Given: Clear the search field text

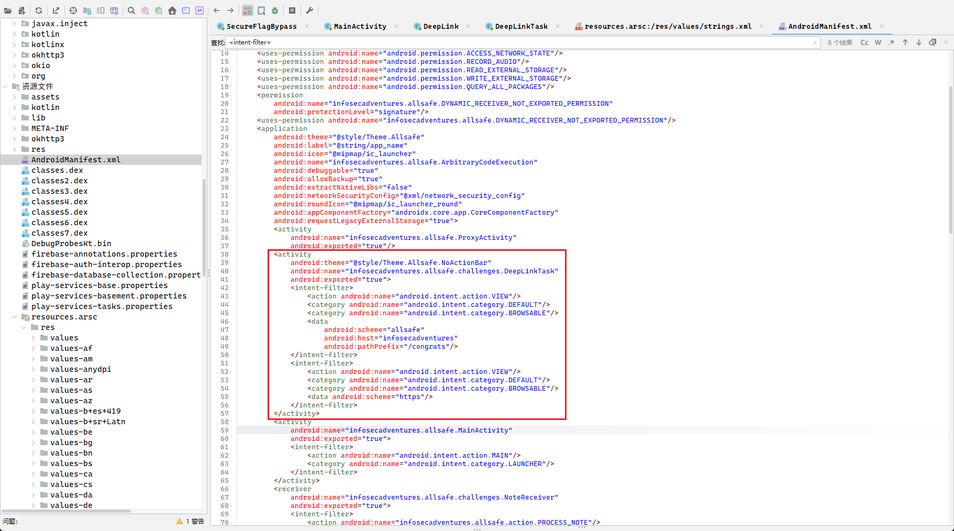Looking at the screenshot, I should tap(815, 43).
